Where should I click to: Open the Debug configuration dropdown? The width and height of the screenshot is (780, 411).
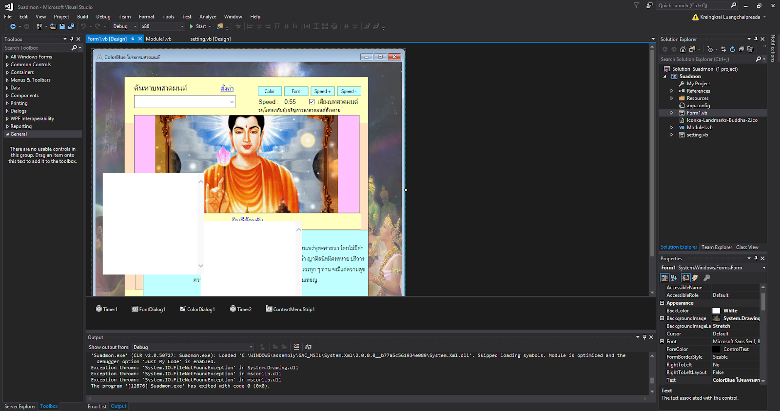(x=125, y=26)
